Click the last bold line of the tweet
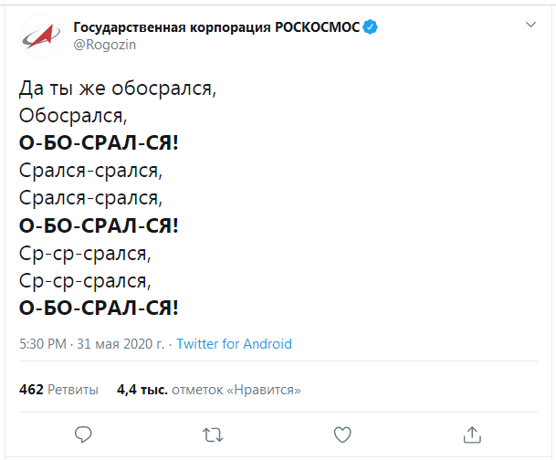The width and height of the screenshot is (556, 460). tap(99, 306)
